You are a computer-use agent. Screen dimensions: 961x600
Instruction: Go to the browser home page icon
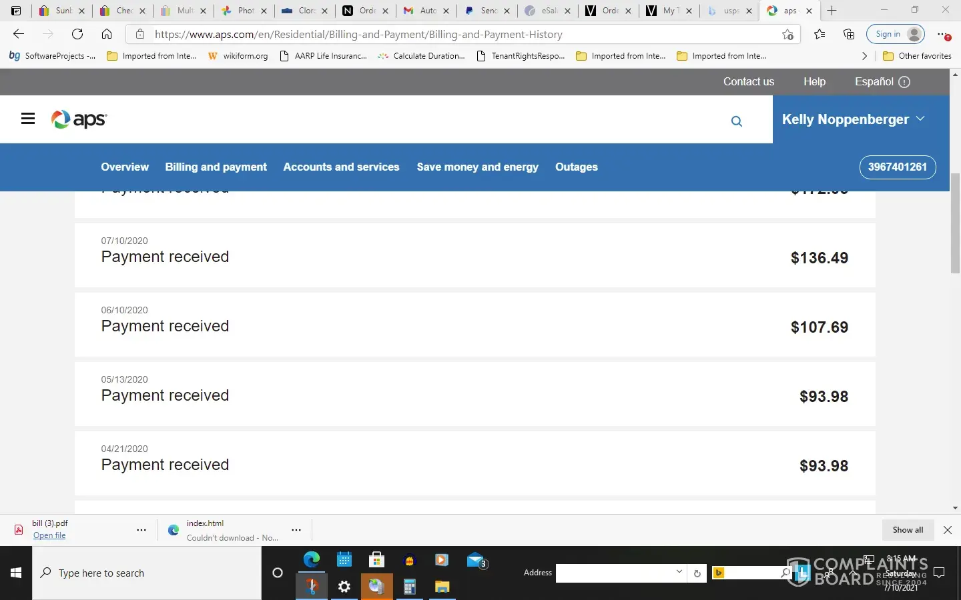[x=107, y=34]
